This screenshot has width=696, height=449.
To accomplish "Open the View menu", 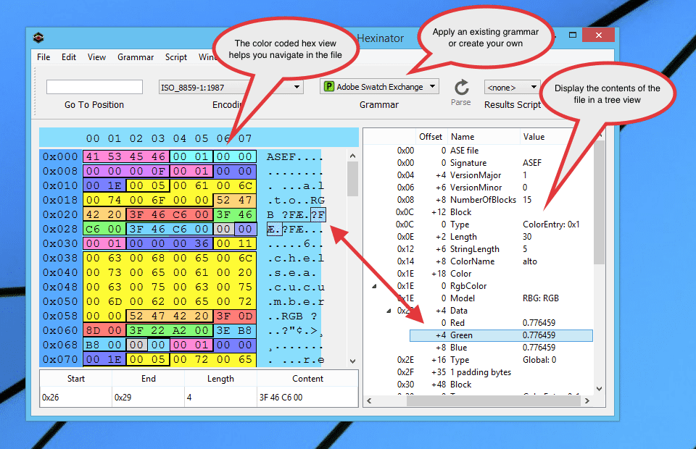I will coord(96,57).
